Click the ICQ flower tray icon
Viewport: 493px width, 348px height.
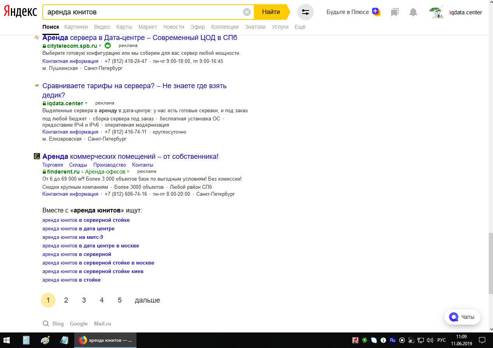[x=364, y=340]
